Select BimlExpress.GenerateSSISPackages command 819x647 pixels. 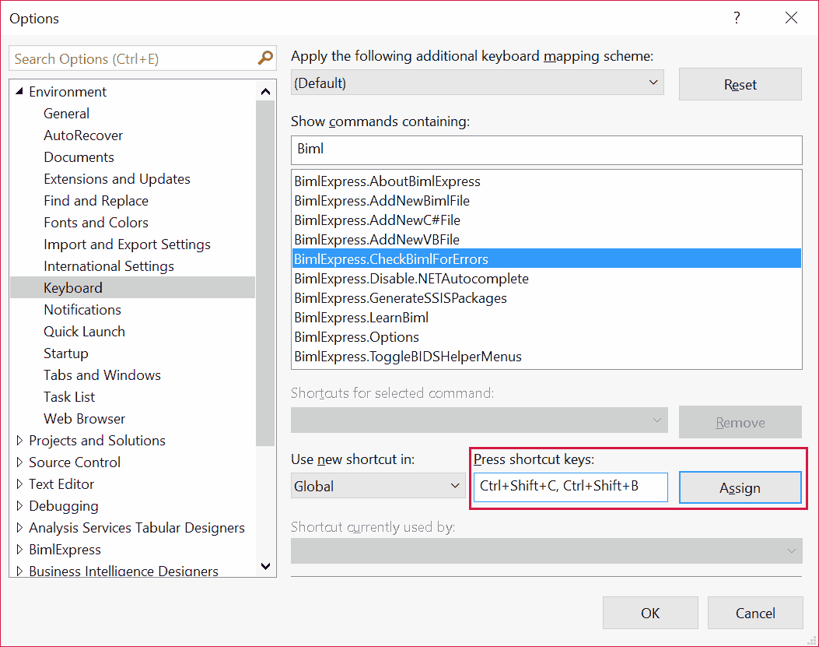(400, 298)
